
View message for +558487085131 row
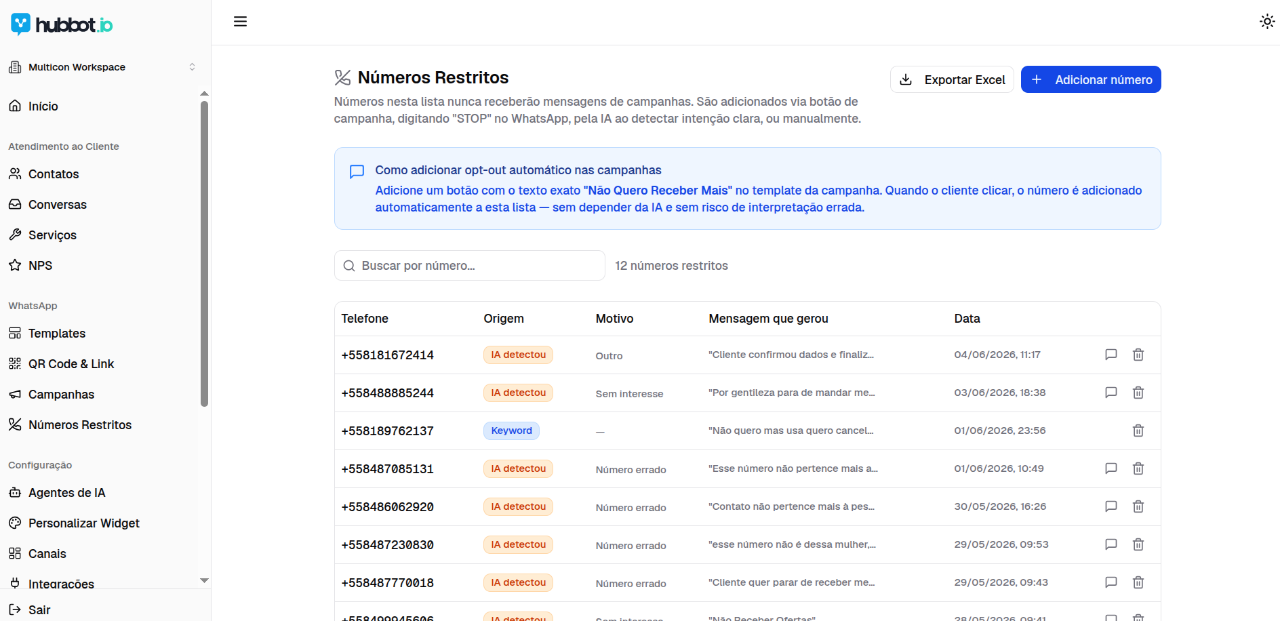pyautogui.click(x=1111, y=468)
